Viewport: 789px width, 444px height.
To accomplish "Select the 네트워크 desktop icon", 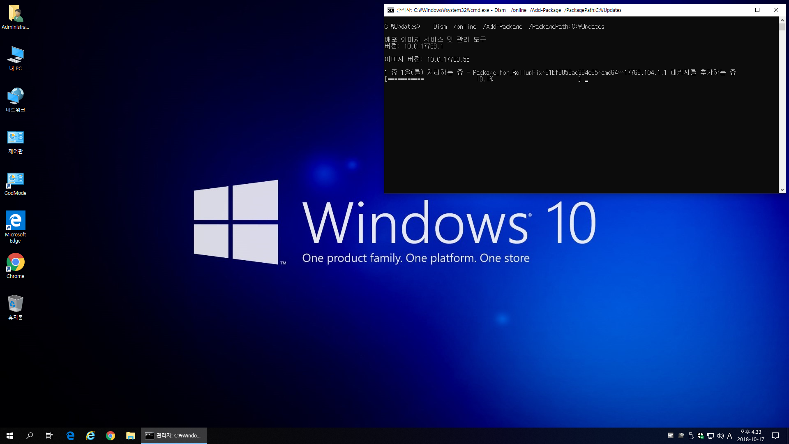I will pyautogui.click(x=15, y=100).
